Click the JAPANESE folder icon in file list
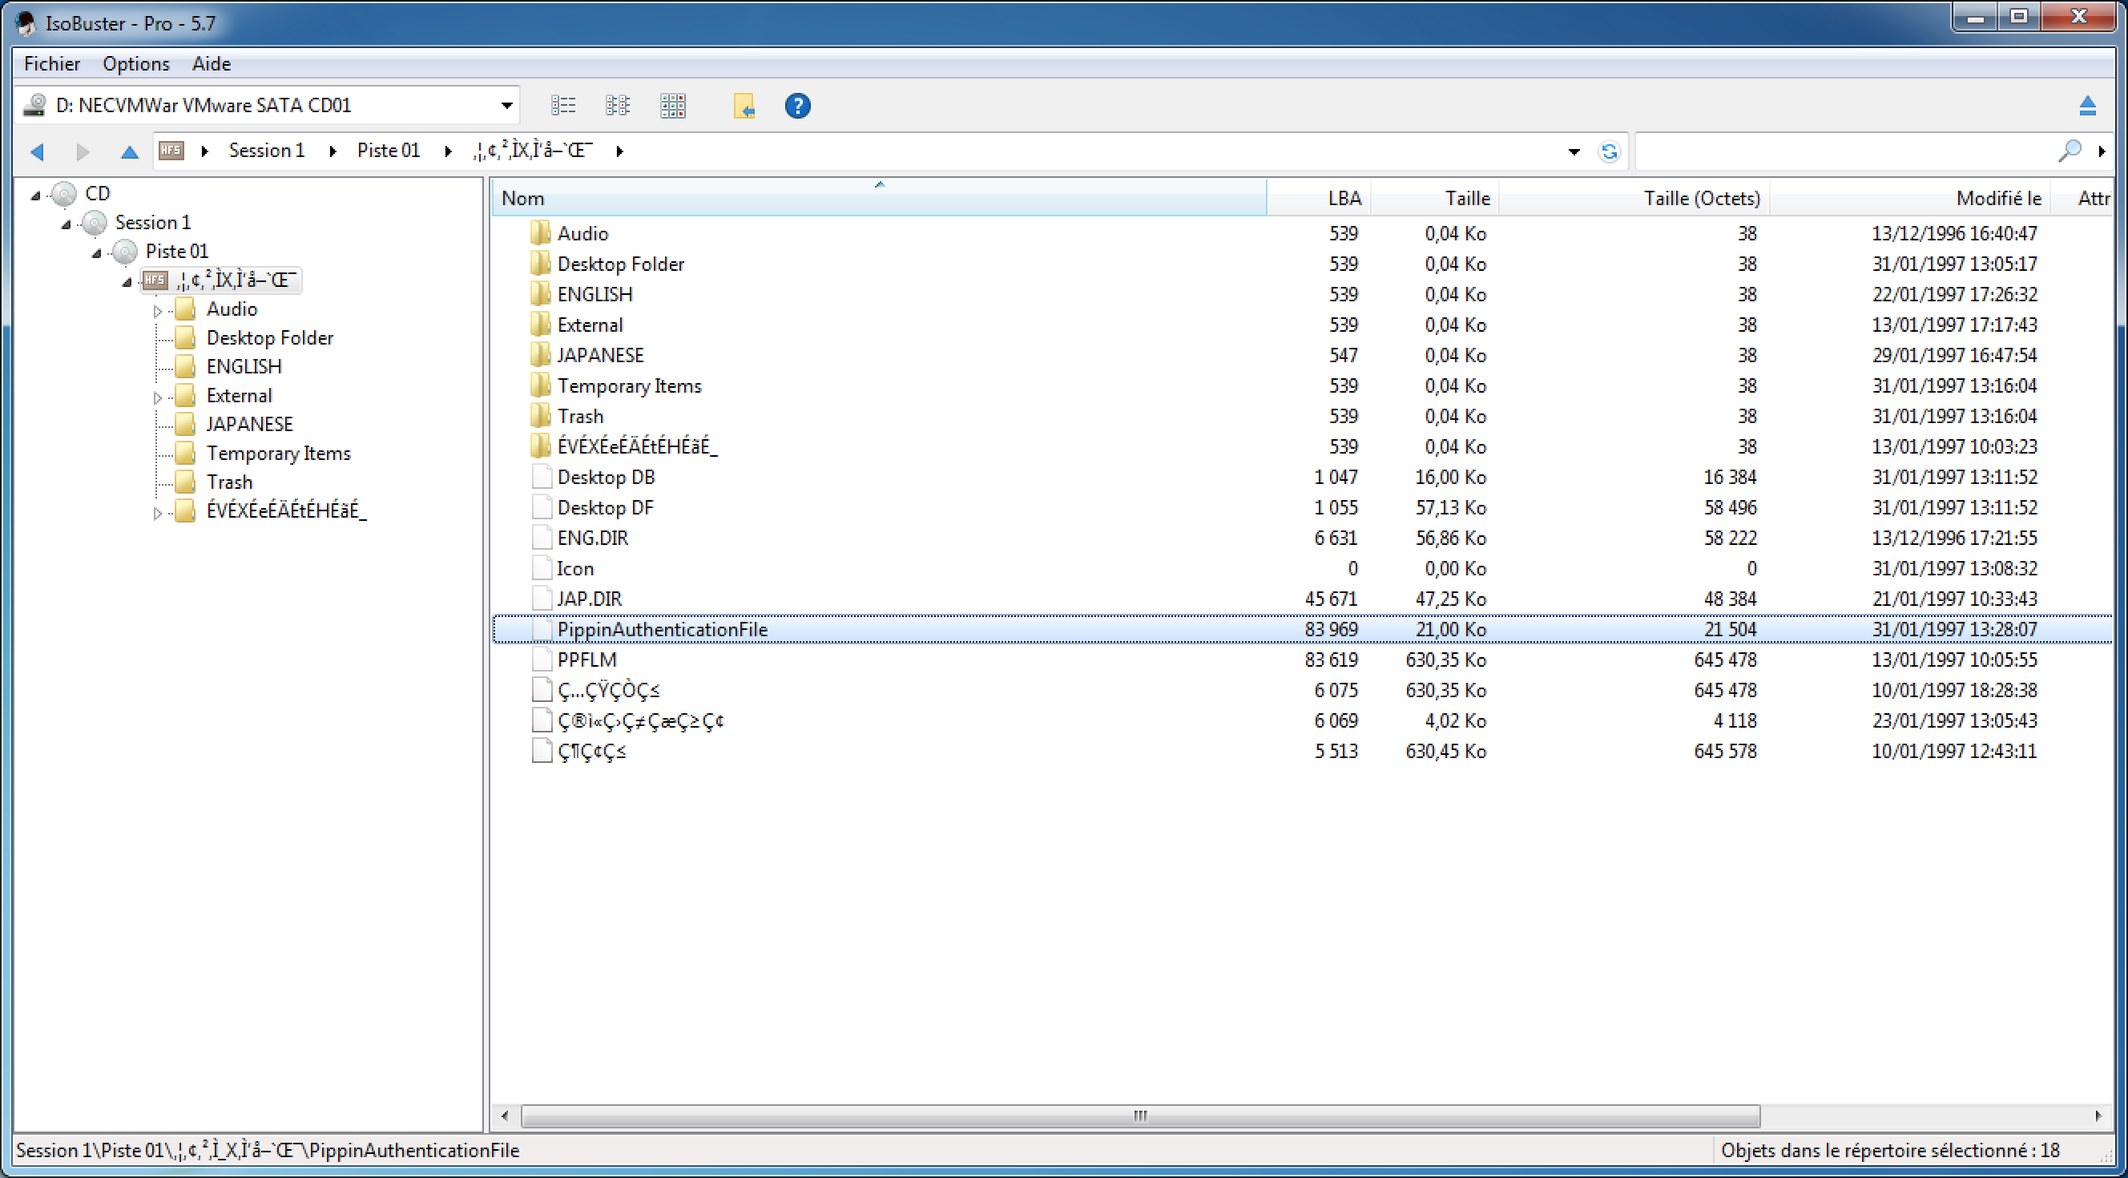 540,355
